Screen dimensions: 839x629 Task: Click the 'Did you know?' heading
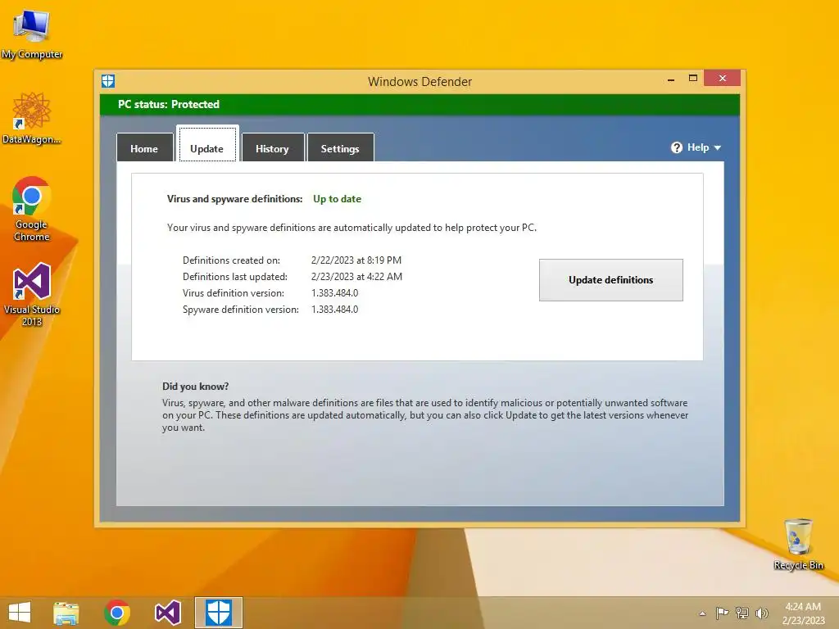tap(195, 387)
